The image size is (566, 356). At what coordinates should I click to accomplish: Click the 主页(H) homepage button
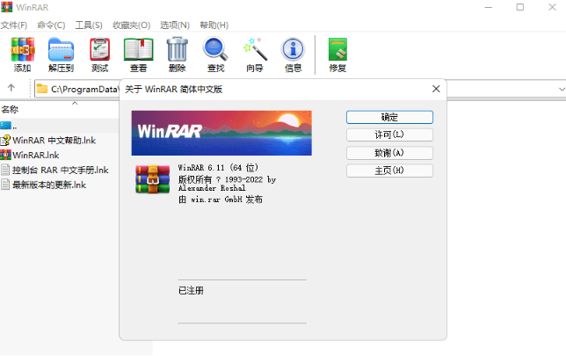point(389,171)
